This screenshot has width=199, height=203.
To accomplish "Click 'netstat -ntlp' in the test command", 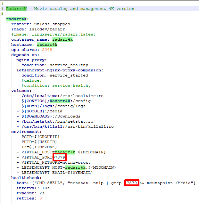I will pyautogui.click(x=87, y=183).
